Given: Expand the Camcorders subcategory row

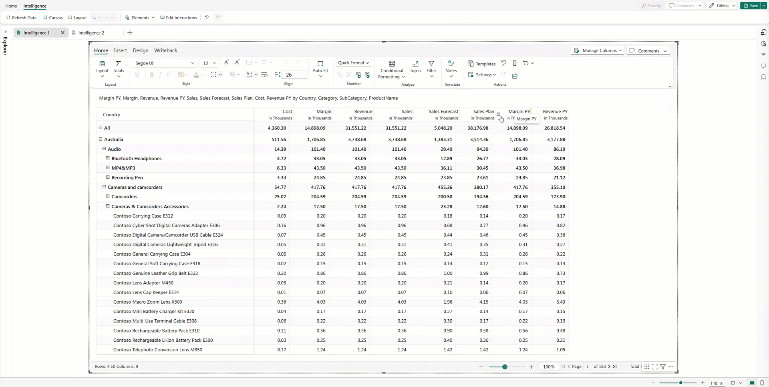Looking at the screenshot, I should click(108, 196).
